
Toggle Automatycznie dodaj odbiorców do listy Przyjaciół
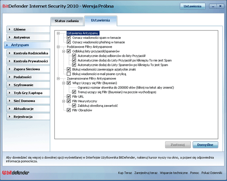pyautogui.click(x=74, y=56)
